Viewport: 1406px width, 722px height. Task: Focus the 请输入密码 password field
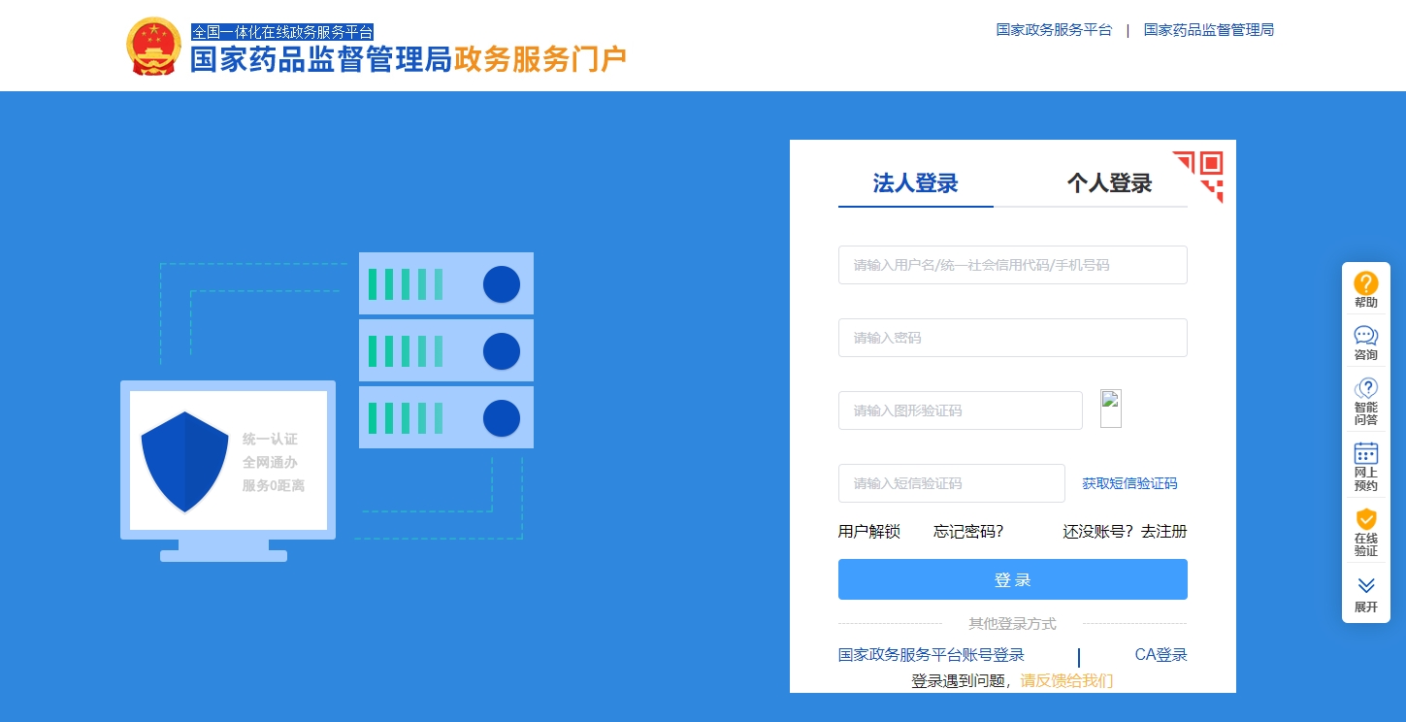tap(1013, 338)
